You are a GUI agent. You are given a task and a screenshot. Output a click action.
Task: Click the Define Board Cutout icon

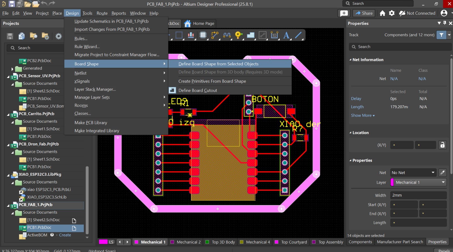(172, 90)
